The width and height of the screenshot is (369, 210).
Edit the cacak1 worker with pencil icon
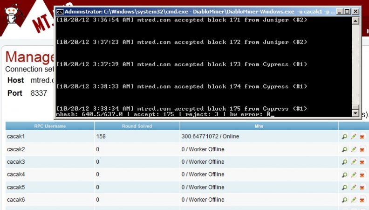(354, 136)
